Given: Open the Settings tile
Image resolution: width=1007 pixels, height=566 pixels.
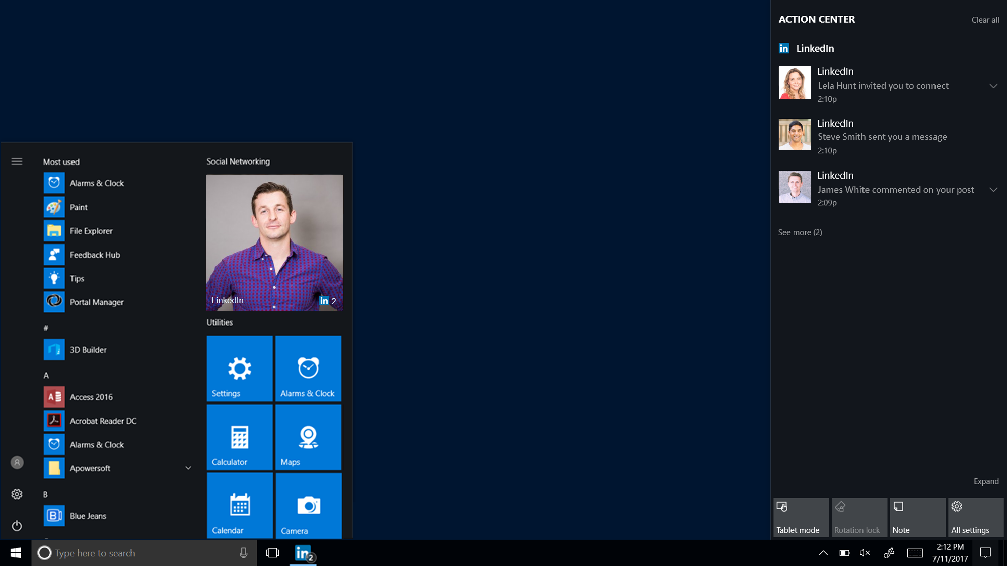Looking at the screenshot, I should pos(239,368).
